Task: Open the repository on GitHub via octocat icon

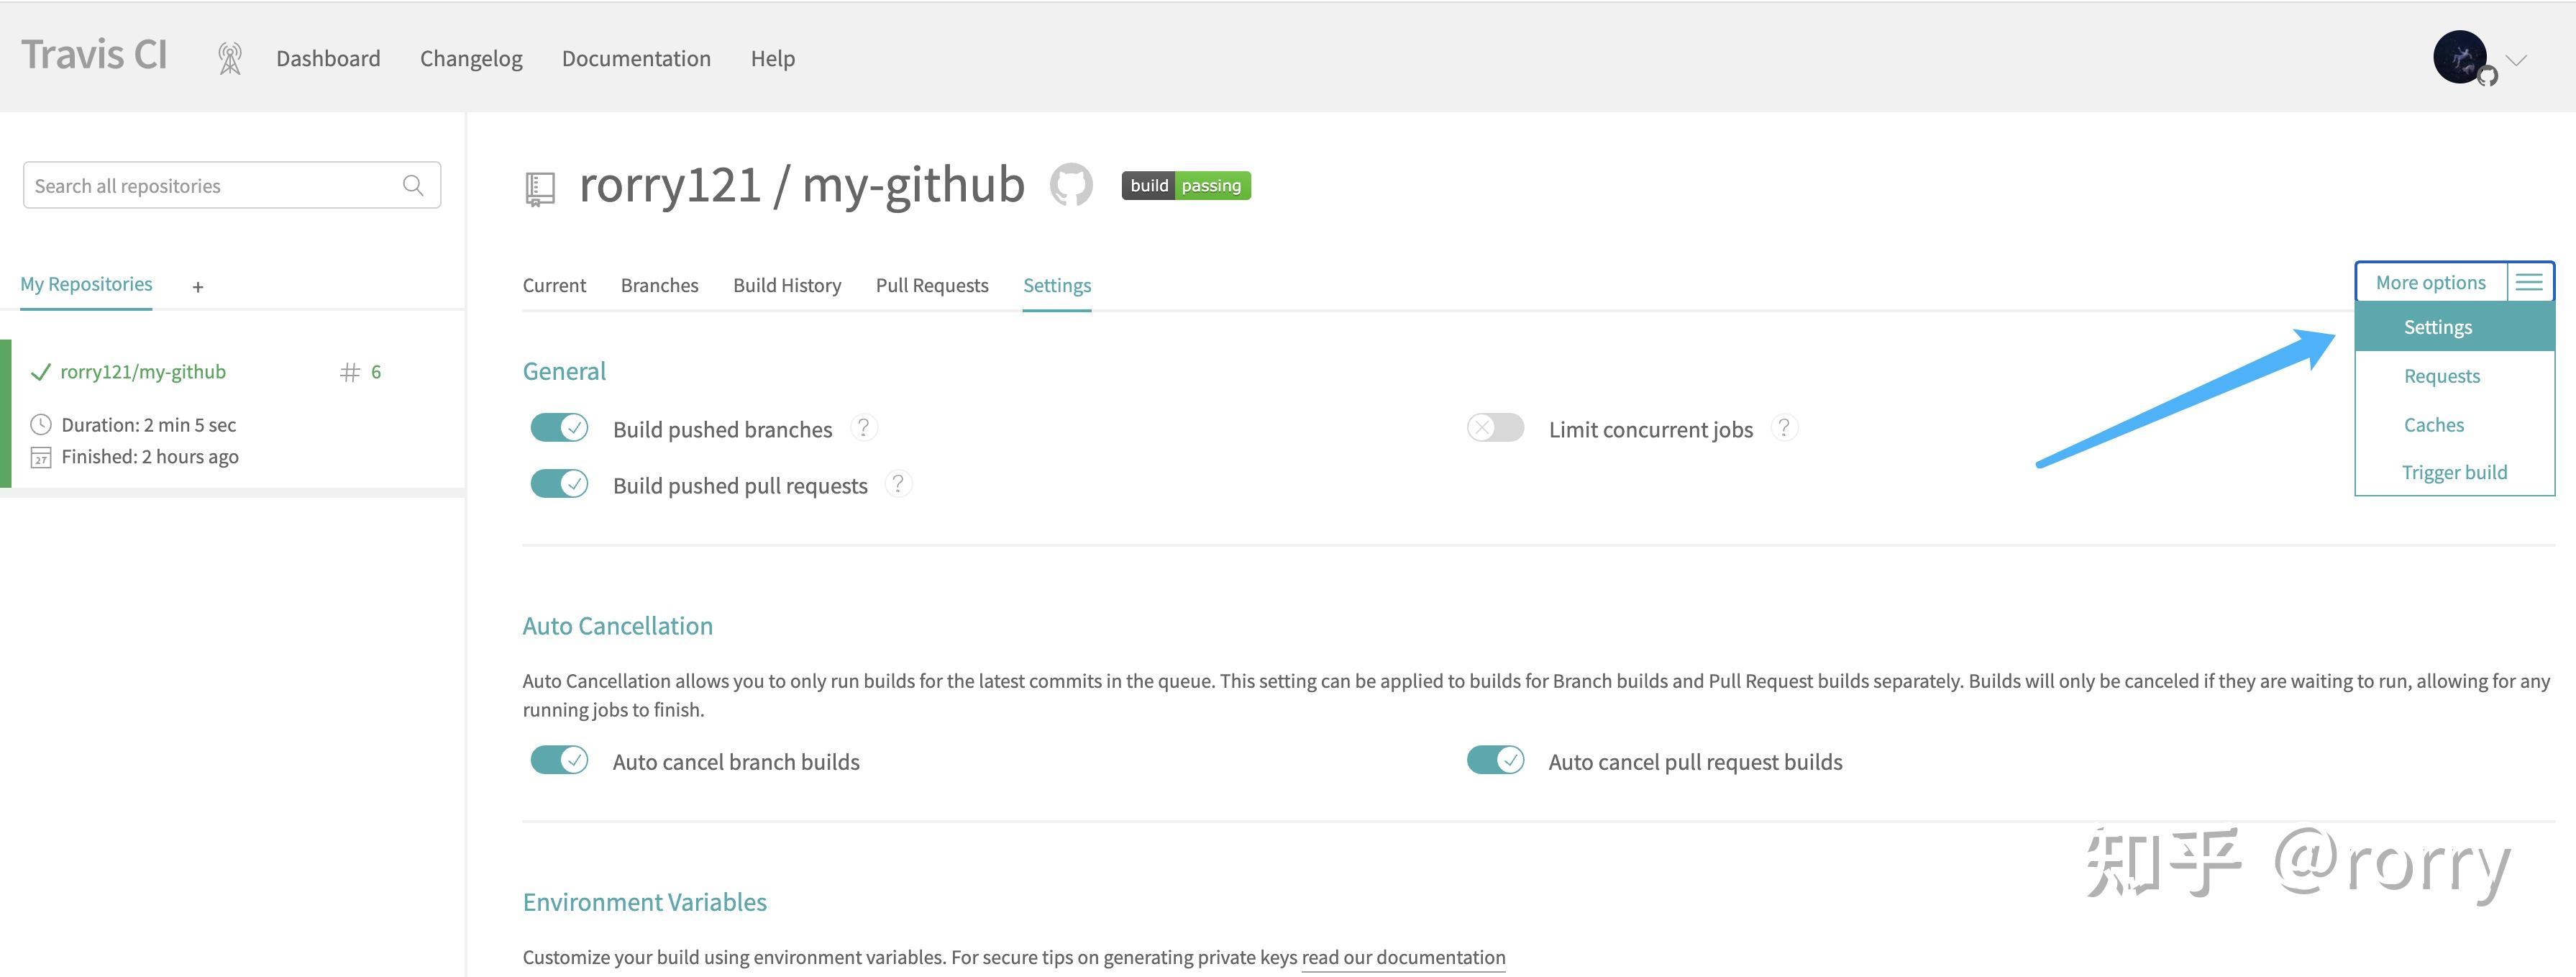Action: point(1071,185)
